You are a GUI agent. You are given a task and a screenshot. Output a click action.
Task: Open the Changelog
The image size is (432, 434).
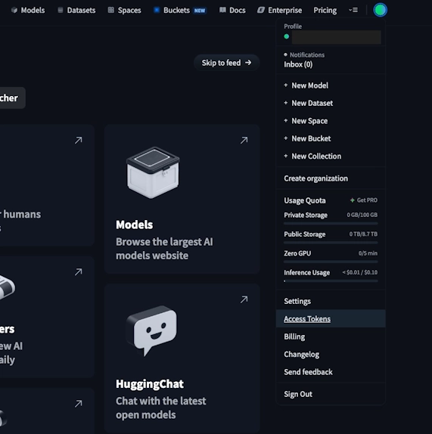tap(331, 355)
